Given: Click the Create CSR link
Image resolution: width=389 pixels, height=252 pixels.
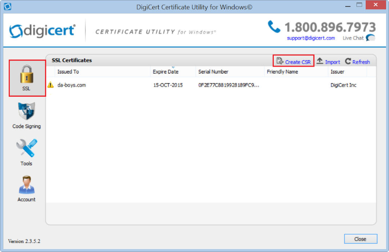Looking at the screenshot, I should click(298, 62).
